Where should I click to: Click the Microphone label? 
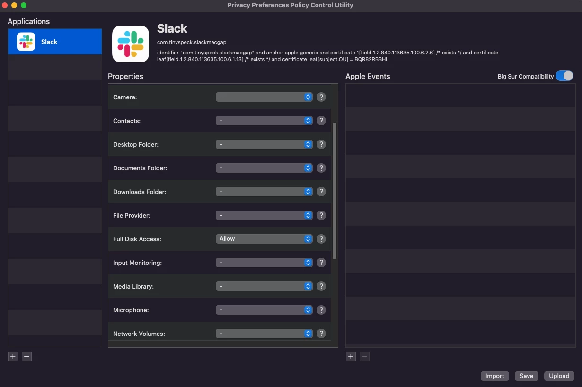coord(131,310)
